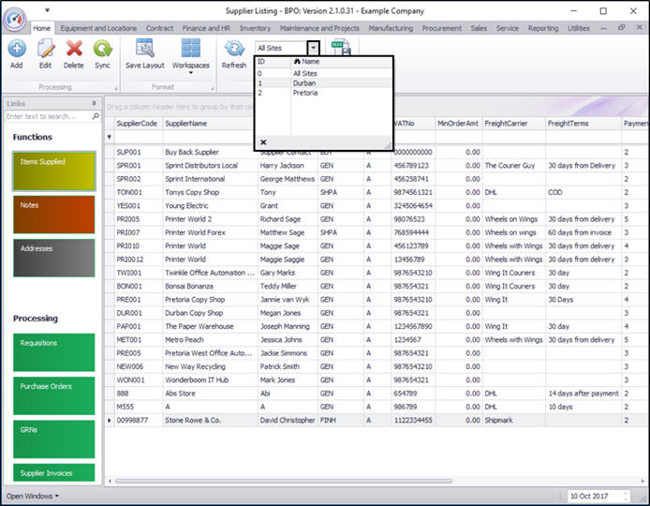Click the Refresh icon
Screen dimensions: 650x506
pyautogui.click(x=234, y=49)
